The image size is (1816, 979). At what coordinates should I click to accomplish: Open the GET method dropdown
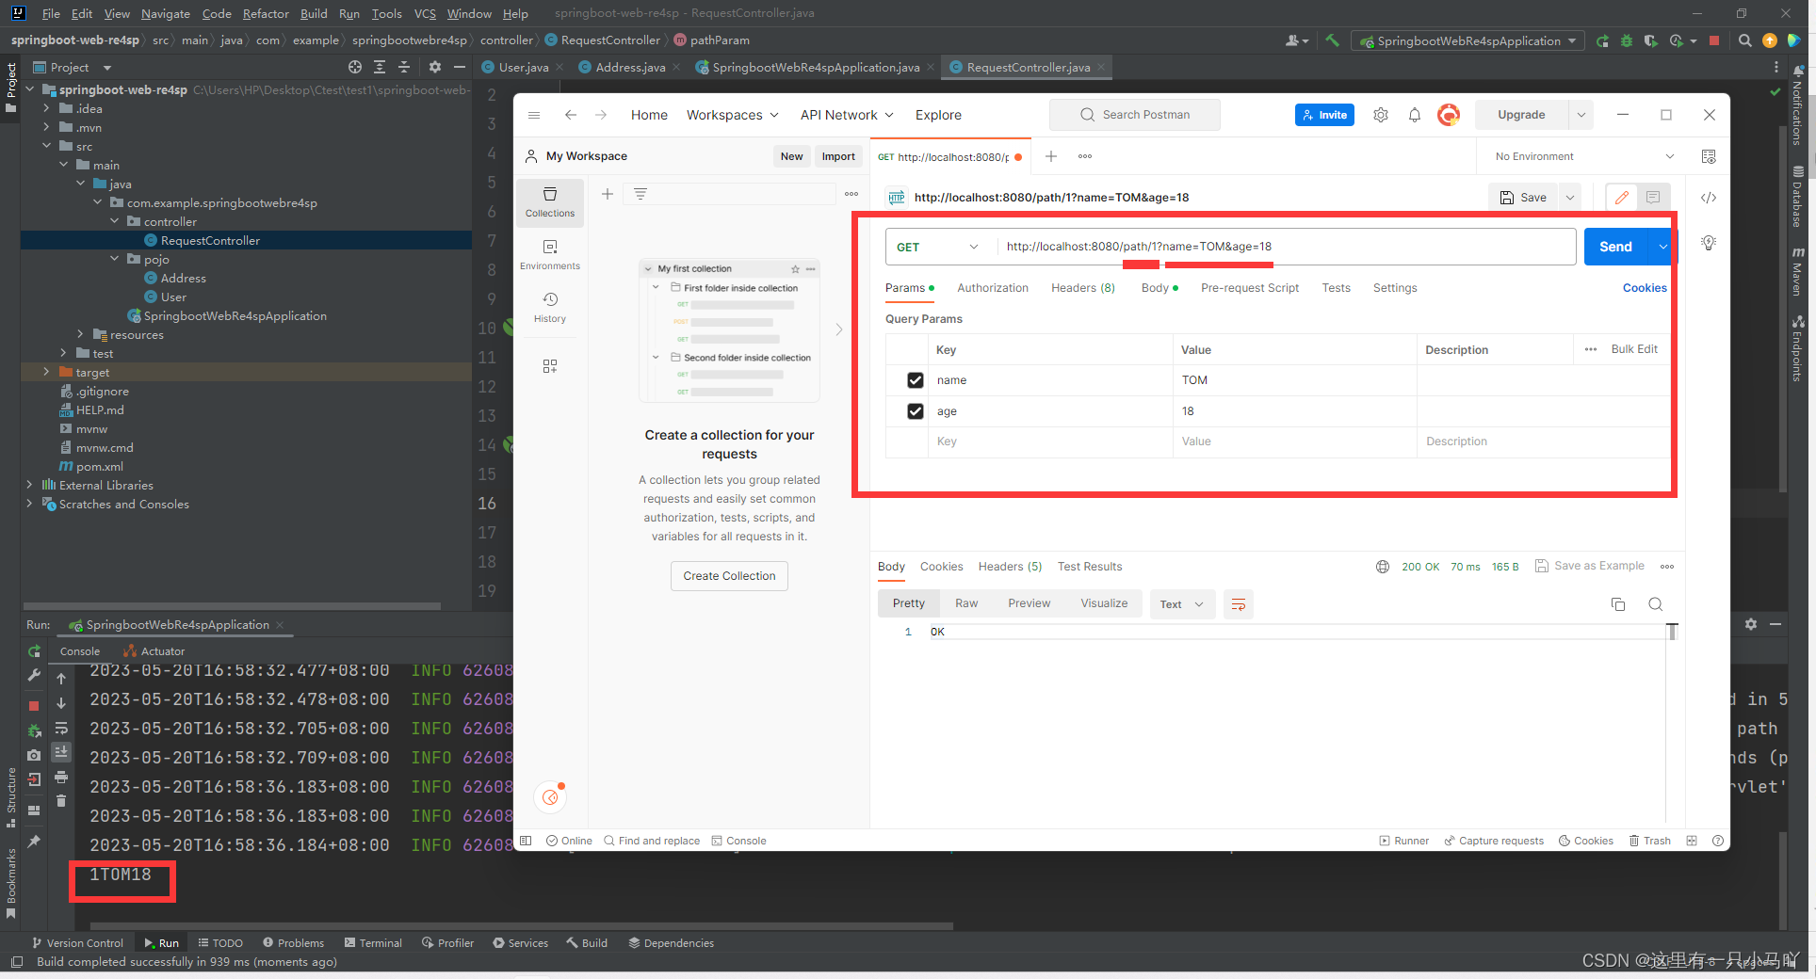click(x=937, y=247)
